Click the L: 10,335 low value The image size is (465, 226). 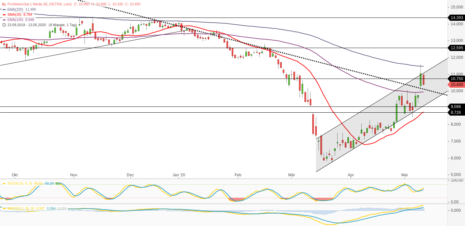tap(116, 4)
